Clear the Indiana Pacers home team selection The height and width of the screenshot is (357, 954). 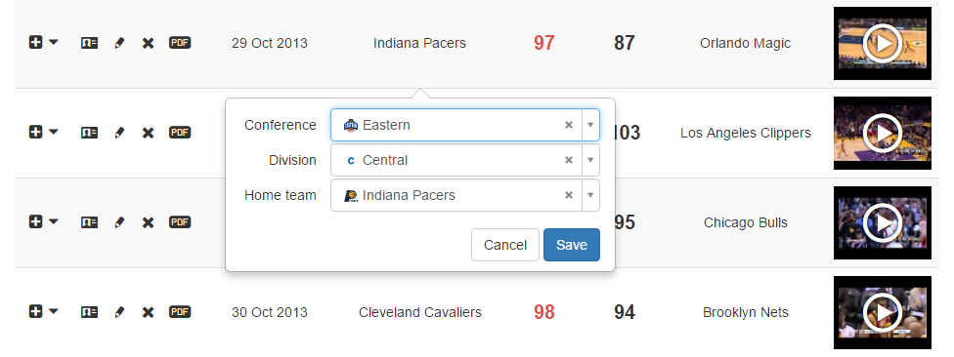click(569, 195)
